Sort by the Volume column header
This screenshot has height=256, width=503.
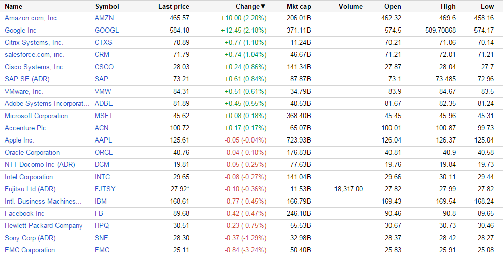pyautogui.click(x=350, y=7)
